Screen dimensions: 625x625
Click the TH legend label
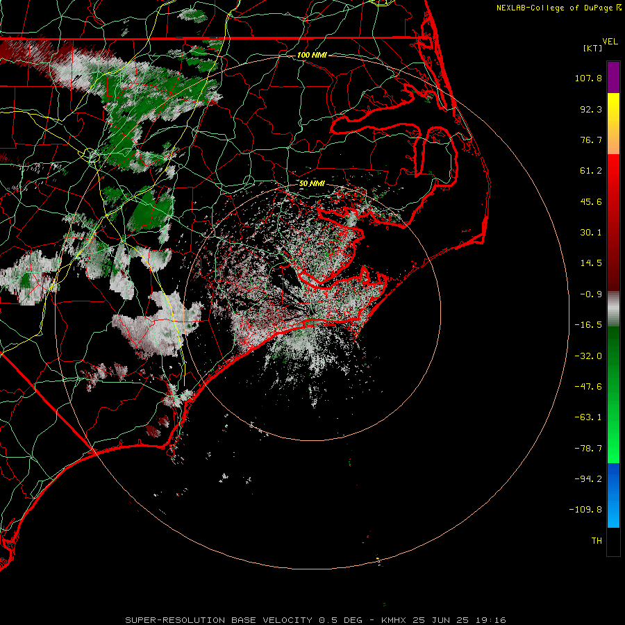point(597,540)
